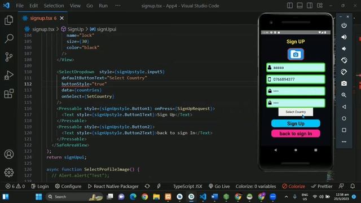Show hidden system tray icons chevron
Screen dimensions: 361x203
286,197
